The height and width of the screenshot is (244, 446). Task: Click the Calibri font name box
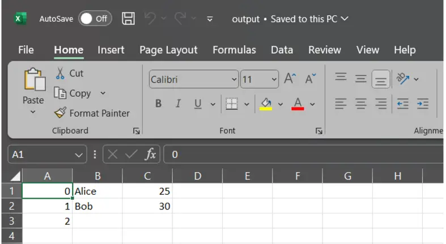194,79
